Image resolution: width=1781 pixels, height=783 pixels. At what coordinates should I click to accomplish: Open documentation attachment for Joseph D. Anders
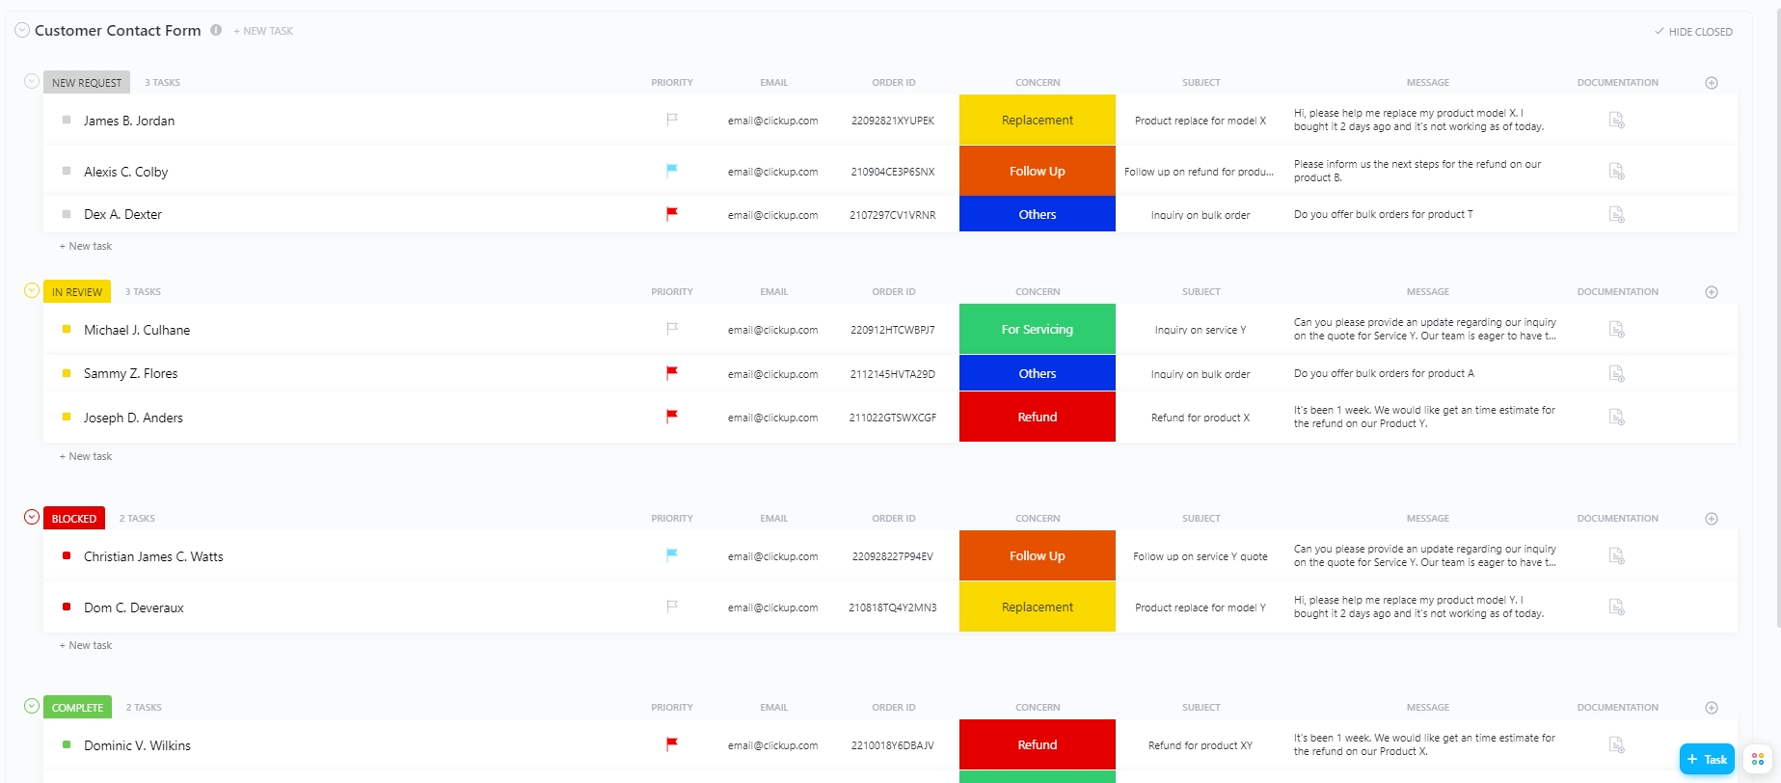pos(1617,417)
